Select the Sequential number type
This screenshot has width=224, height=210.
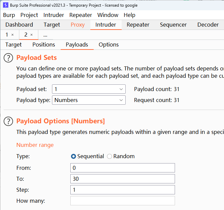tap(73, 156)
